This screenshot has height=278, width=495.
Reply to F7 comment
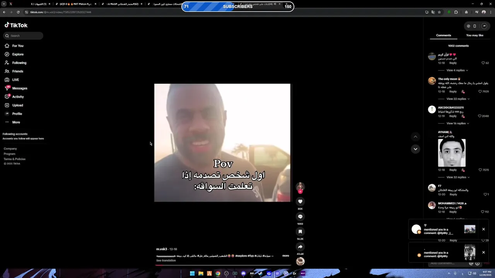tap(453, 195)
